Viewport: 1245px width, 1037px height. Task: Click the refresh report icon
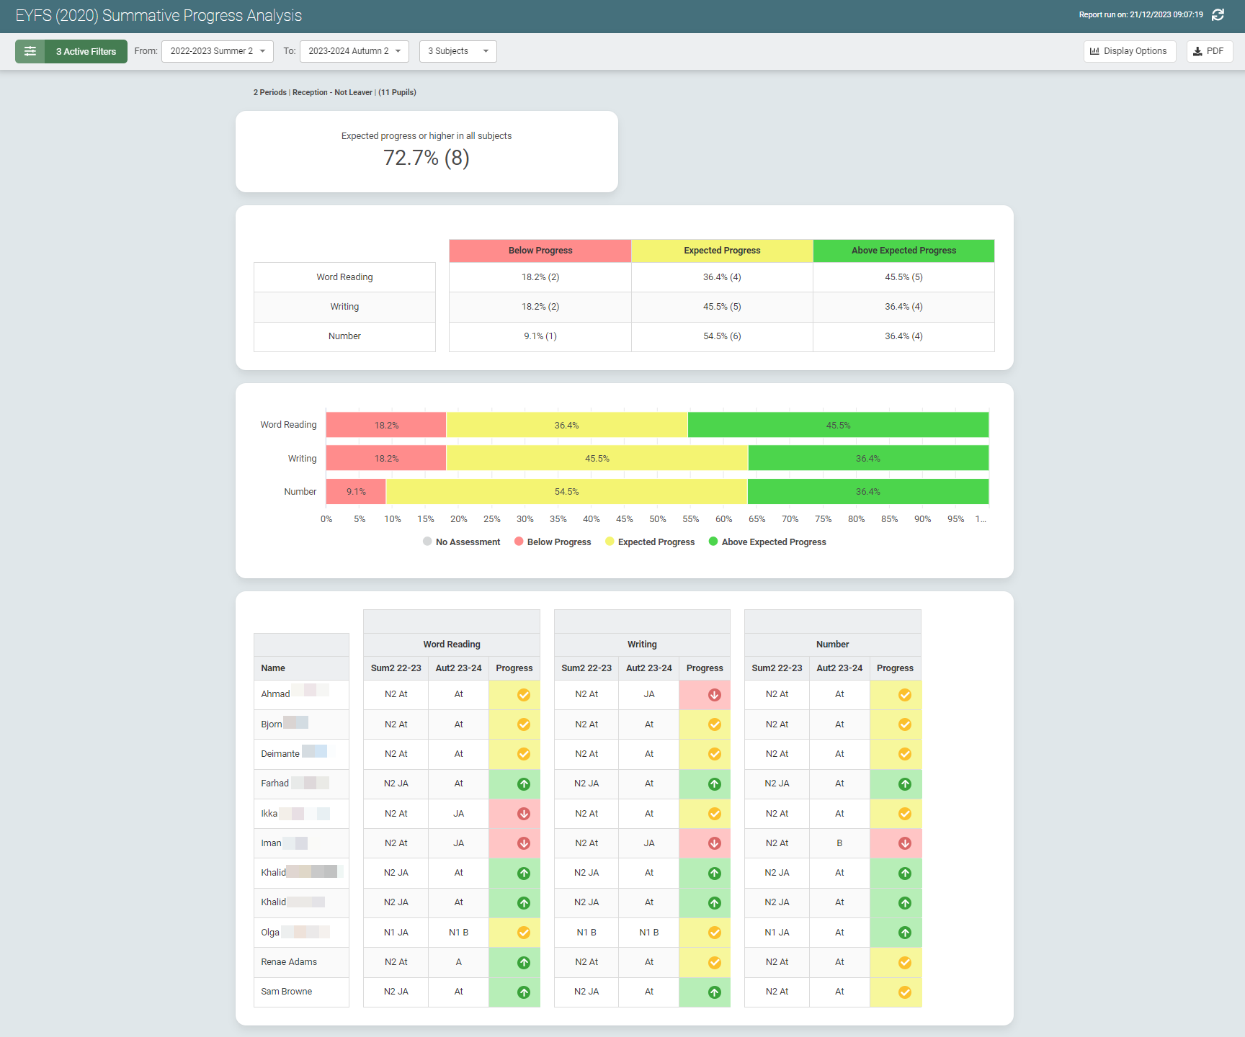1218,15
